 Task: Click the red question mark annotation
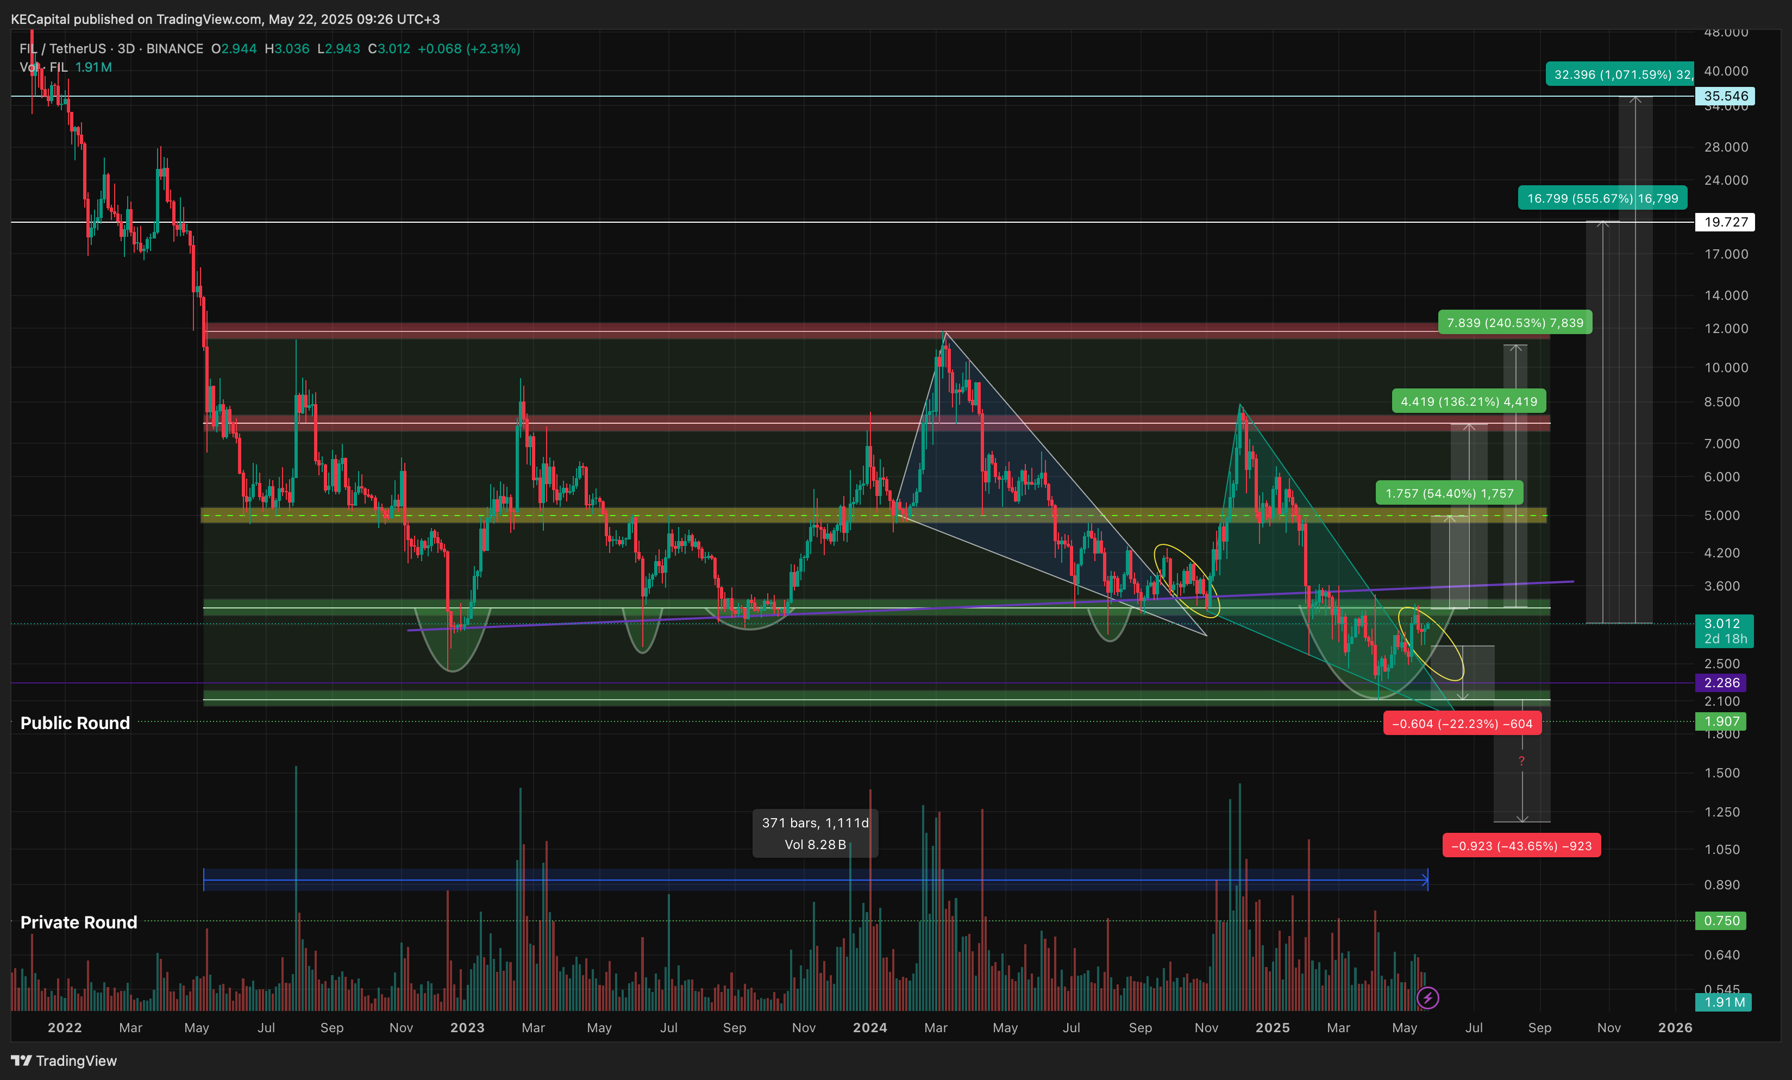click(x=1521, y=761)
